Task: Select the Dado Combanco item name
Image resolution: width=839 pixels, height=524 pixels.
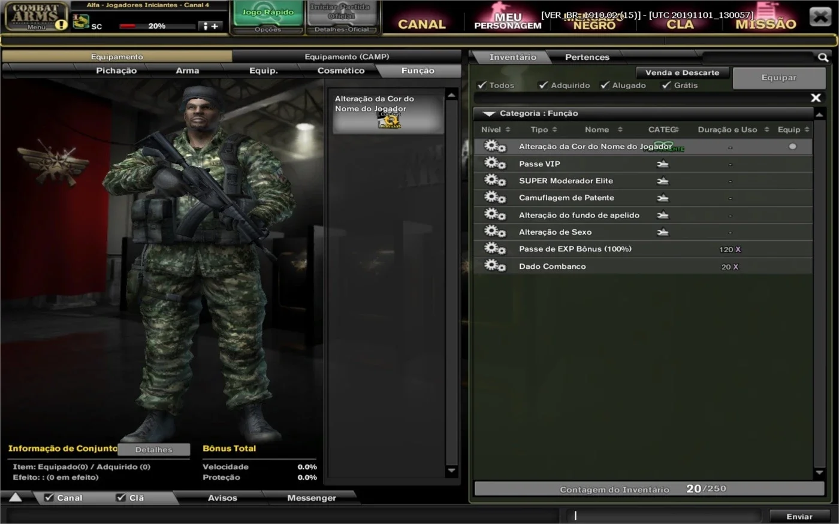Action: [552, 266]
